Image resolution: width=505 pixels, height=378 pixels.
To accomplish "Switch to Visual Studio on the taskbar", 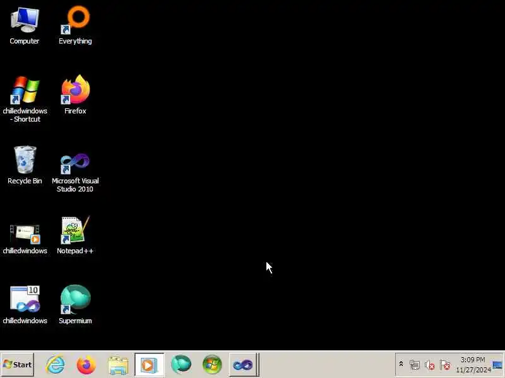I will point(244,365).
